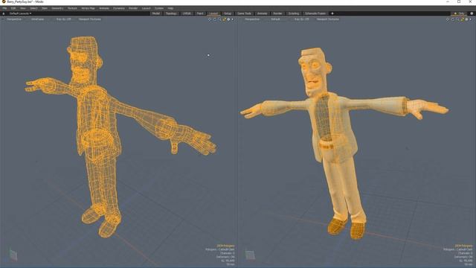Open the Layout menu in menu bar

(146, 8)
